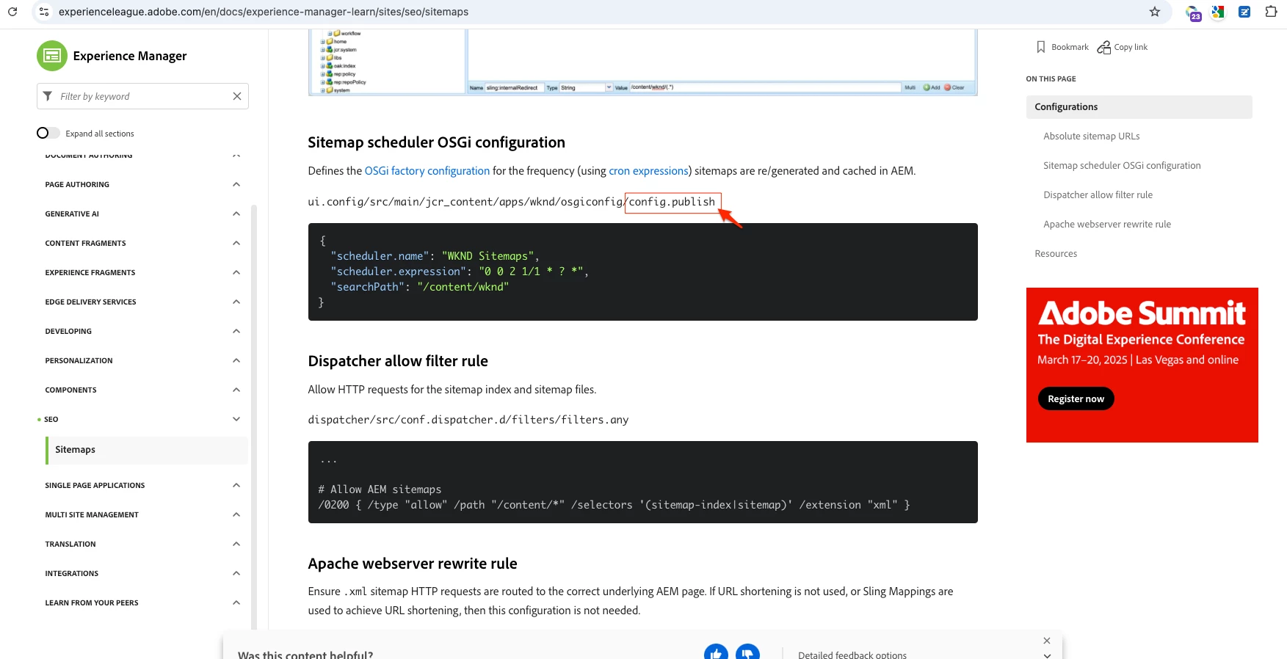This screenshot has width=1287, height=659.
Task: Click the Copy link label text
Action: click(1131, 47)
